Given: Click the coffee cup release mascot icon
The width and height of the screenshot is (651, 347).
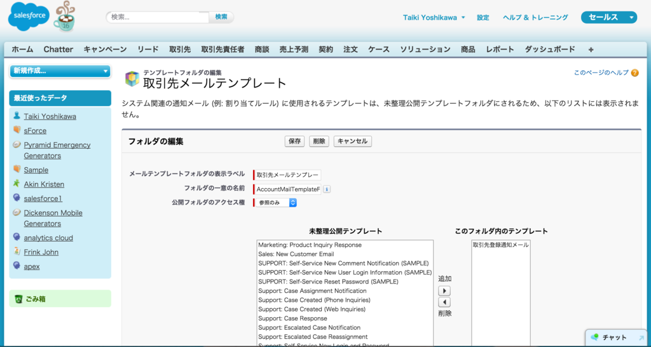Looking at the screenshot, I should (x=64, y=17).
